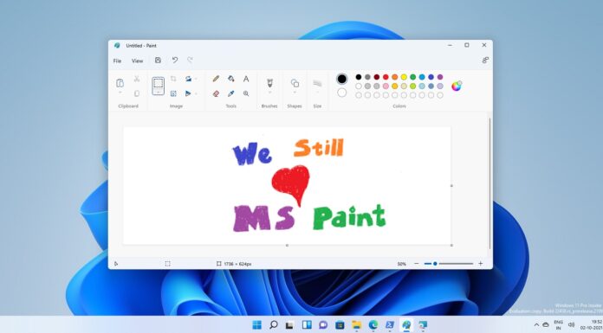The width and height of the screenshot is (603, 333).
Task: Click the vertical scrollbar in Paint
Action: pos(490,183)
